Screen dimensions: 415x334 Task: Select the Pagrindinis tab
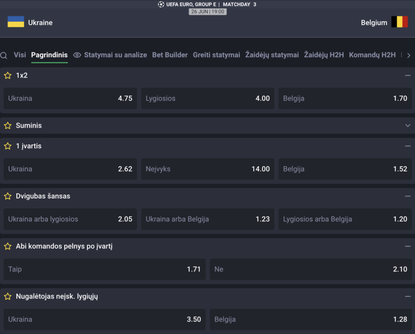tap(49, 55)
